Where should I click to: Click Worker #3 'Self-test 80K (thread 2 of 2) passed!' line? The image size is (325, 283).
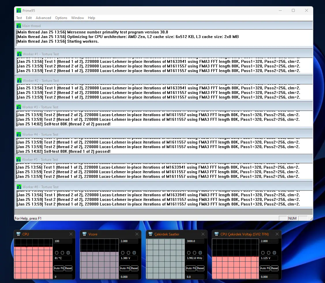(63, 124)
